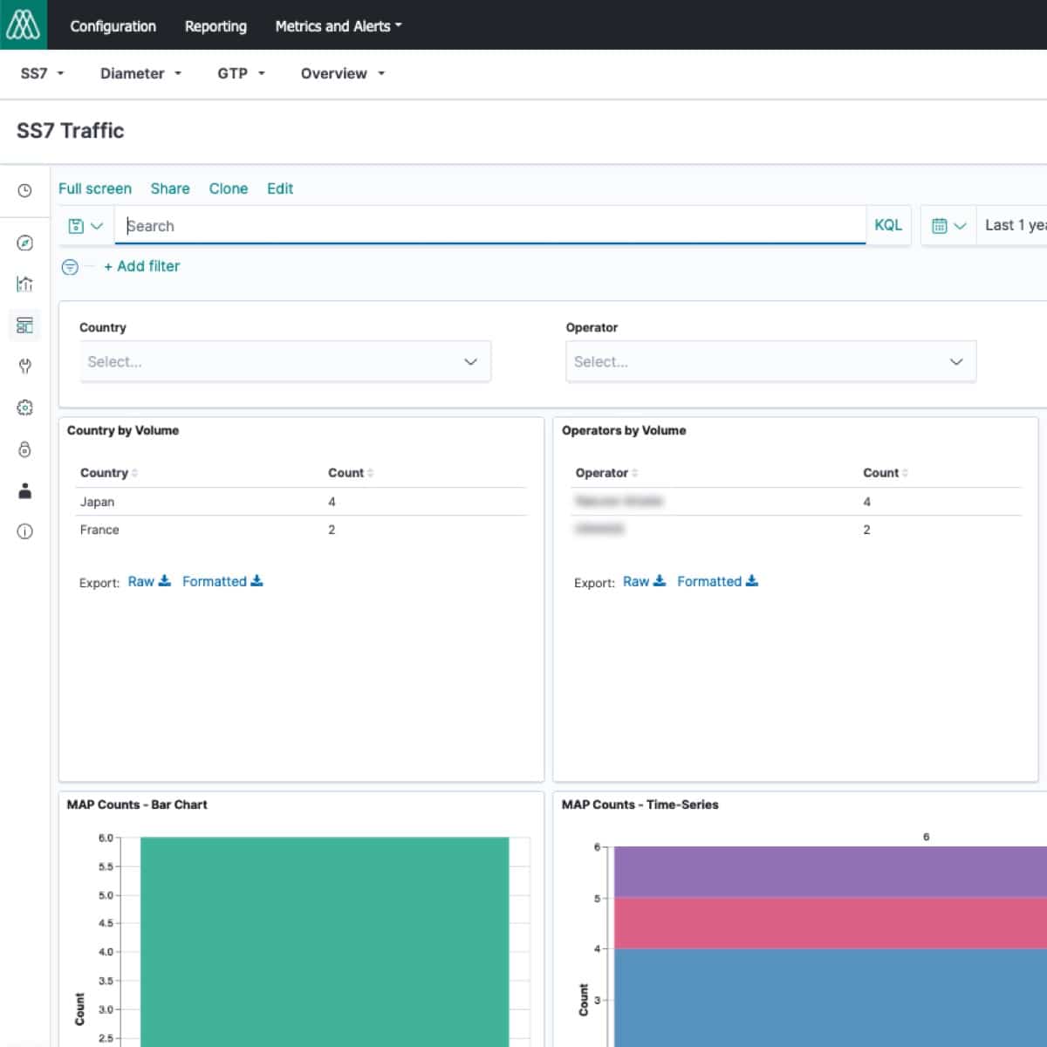
Task: Click the Country by Volume panel title
Action: pyautogui.click(x=123, y=430)
